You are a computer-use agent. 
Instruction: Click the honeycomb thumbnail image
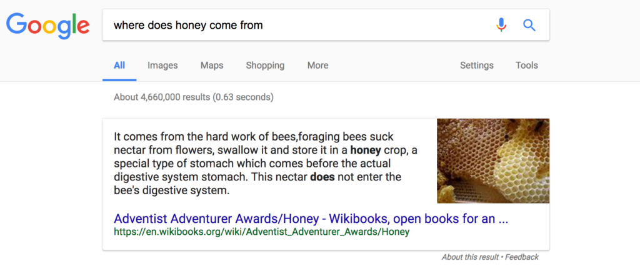tap(493, 160)
